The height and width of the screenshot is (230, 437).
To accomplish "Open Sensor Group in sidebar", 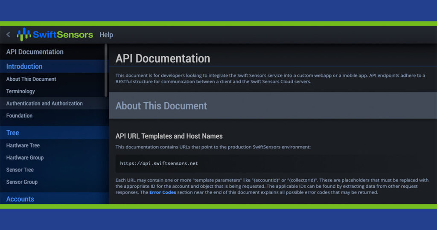I will 22,182.
